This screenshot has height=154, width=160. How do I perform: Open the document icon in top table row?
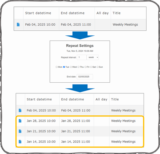pyautogui.click(x=18, y=25)
